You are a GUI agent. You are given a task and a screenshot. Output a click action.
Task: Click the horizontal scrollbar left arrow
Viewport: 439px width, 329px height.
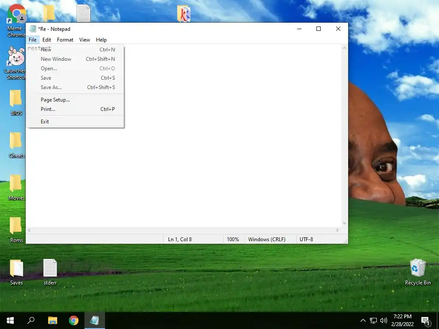(29, 230)
